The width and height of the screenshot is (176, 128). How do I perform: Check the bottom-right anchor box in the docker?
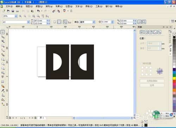[x=151, y=74]
